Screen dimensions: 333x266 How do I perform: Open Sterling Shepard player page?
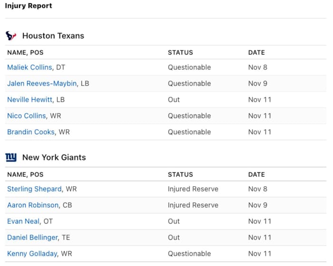(34, 189)
